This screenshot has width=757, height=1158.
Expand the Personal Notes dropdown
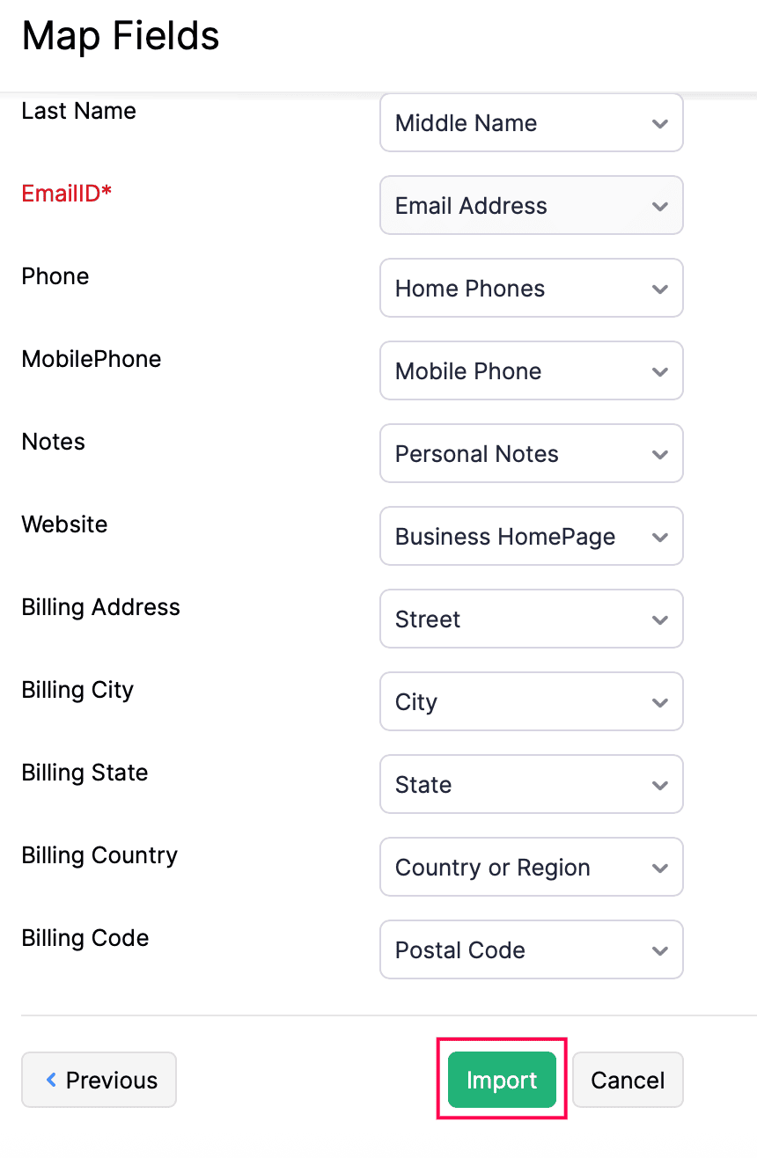[531, 454]
